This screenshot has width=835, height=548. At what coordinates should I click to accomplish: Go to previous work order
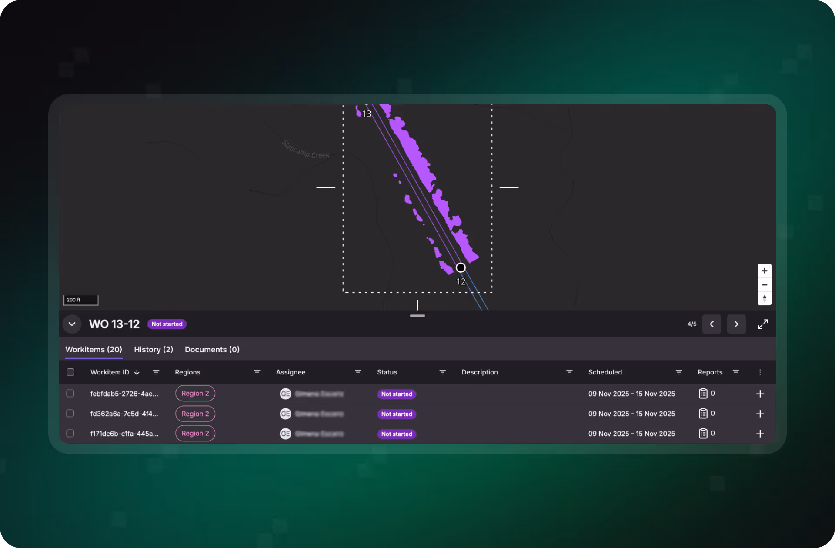click(711, 324)
